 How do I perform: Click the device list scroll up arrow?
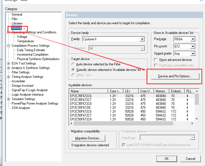pyautogui.click(x=197, y=91)
